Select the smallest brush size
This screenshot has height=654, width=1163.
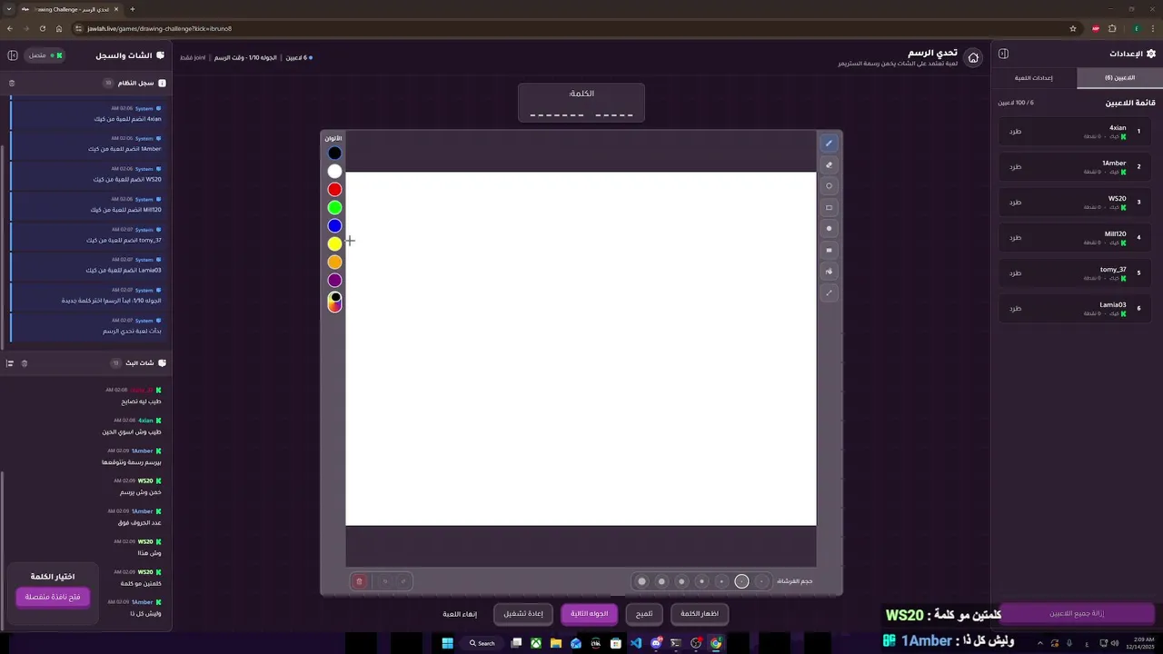tap(761, 581)
